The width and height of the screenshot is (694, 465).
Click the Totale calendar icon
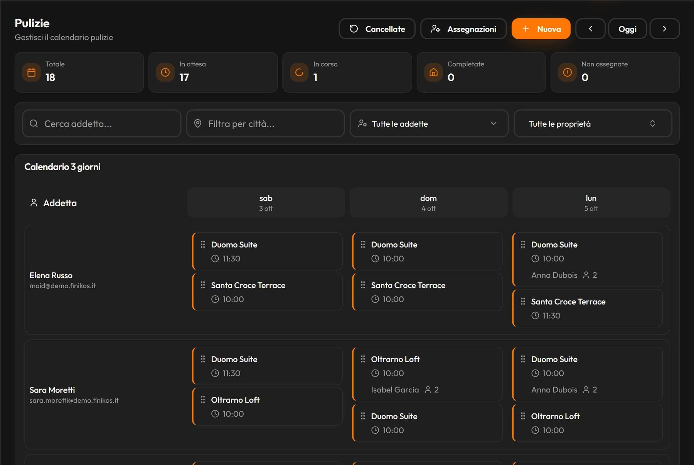click(32, 72)
